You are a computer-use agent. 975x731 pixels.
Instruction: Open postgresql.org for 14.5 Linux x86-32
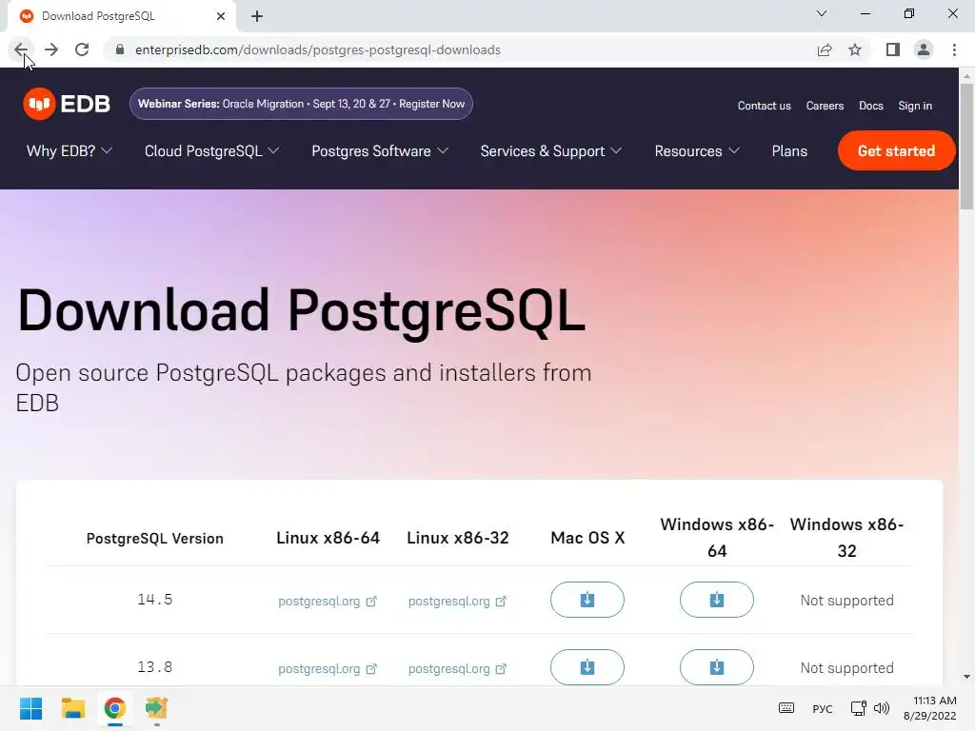[457, 602]
